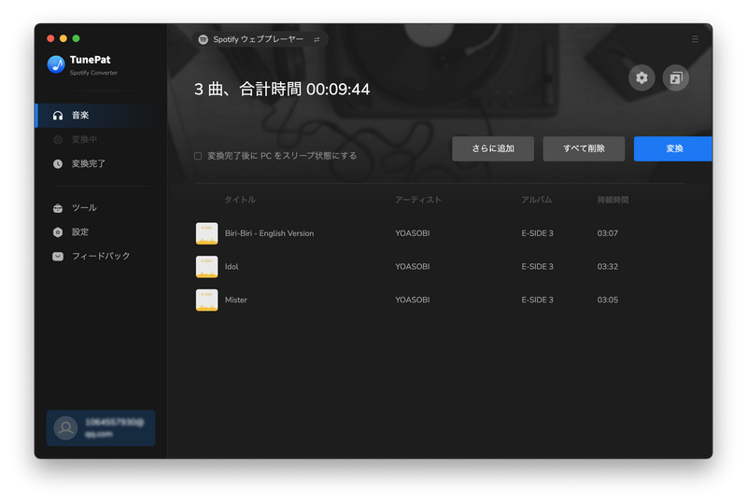Click E-SIDE 3 album in Idol row
Image resolution: width=747 pixels, height=504 pixels.
pos(538,267)
